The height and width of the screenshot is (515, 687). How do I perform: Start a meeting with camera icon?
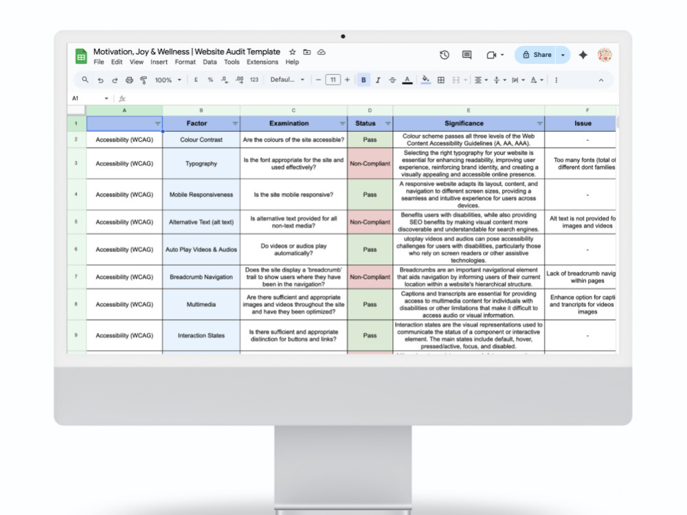click(x=491, y=55)
